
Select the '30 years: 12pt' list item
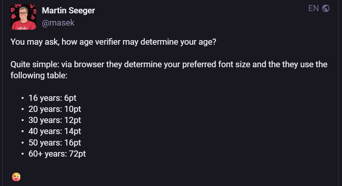pos(54,120)
